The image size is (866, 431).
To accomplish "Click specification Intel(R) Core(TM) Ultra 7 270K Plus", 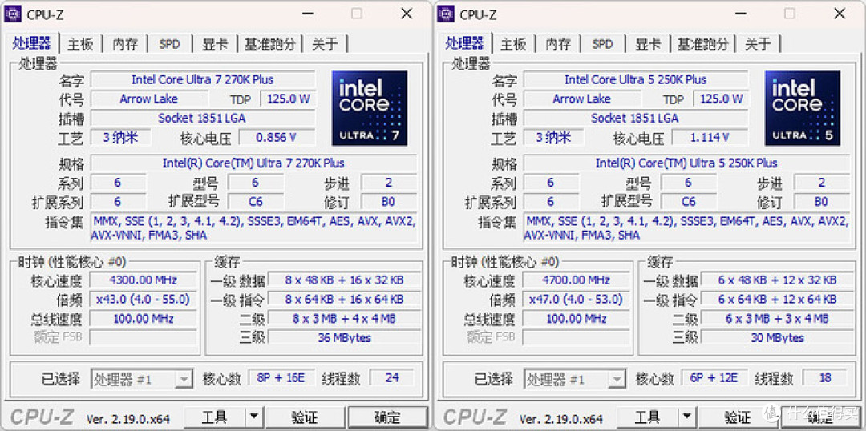I will click(x=253, y=163).
